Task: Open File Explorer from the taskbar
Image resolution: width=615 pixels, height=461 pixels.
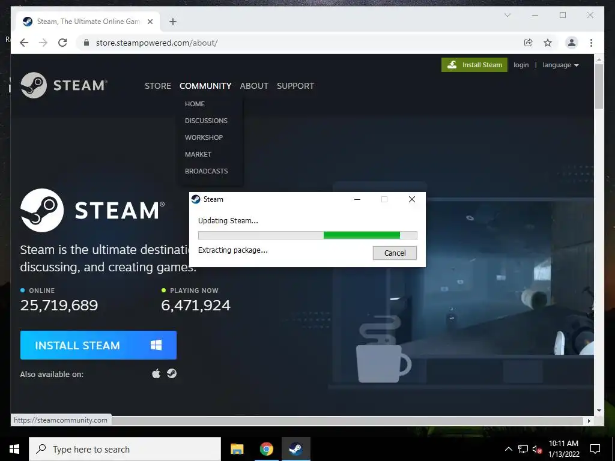Action: 237,449
